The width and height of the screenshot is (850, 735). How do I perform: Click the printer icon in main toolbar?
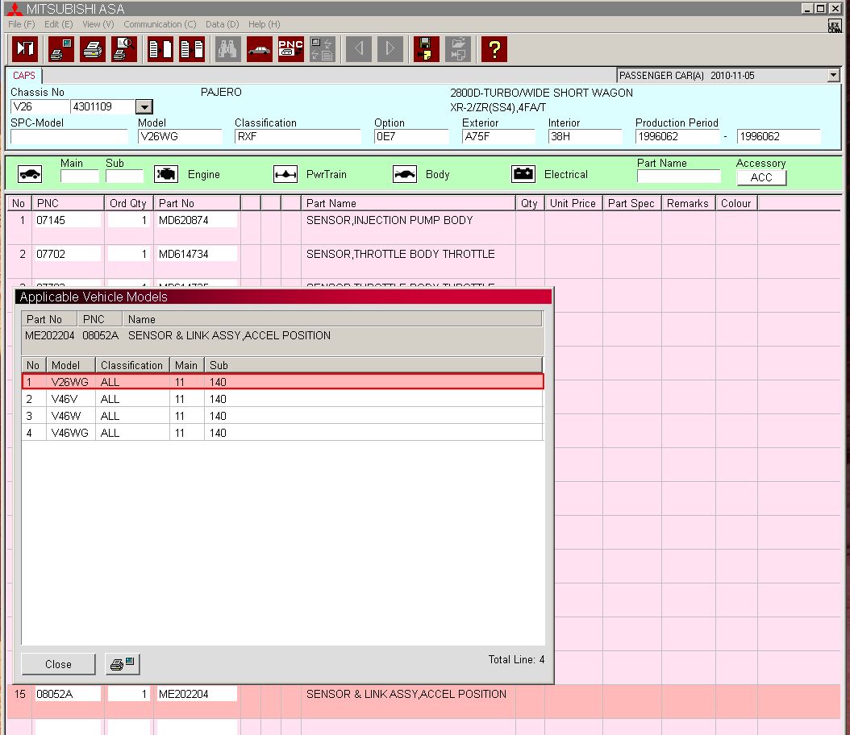tap(93, 49)
